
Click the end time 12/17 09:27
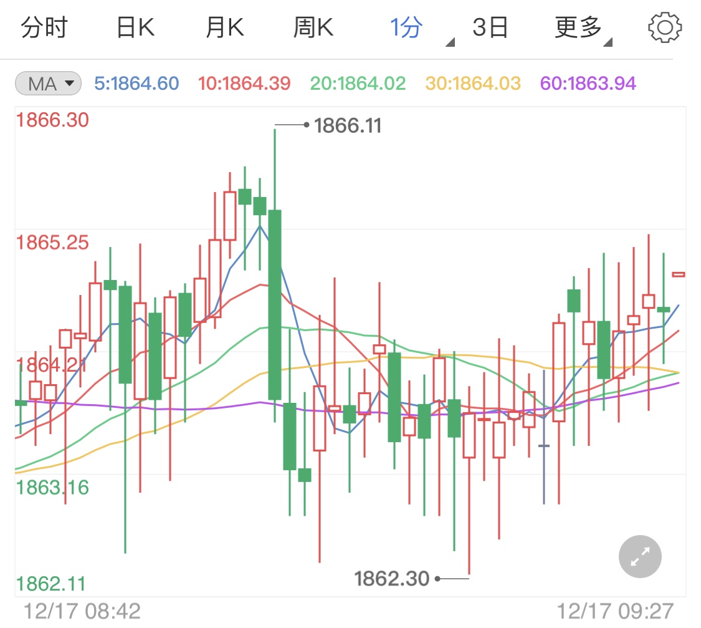point(615,611)
